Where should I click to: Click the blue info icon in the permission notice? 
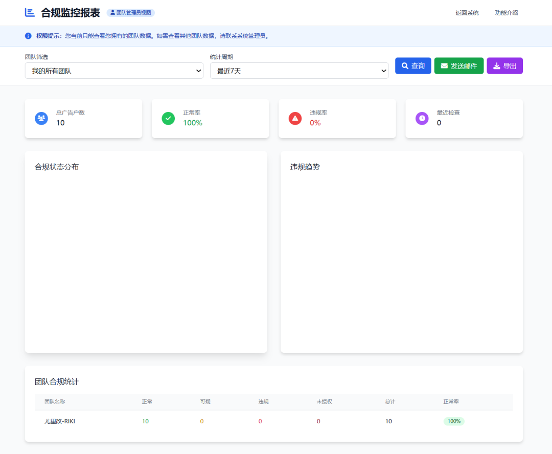pos(28,36)
